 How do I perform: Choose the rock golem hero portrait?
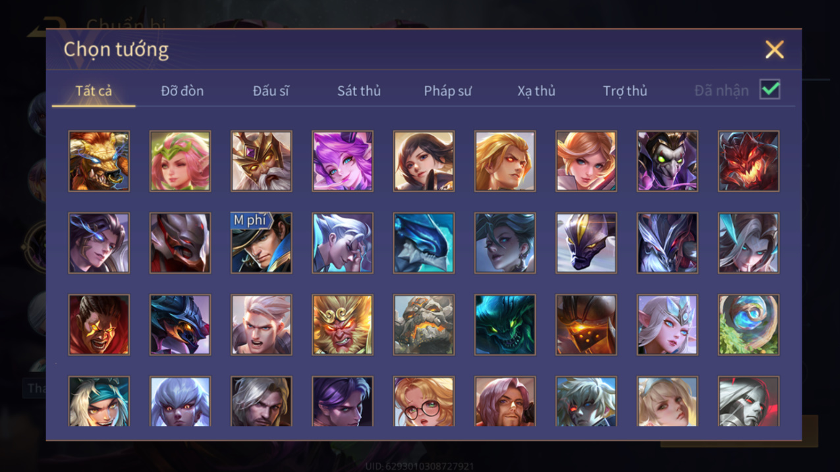click(424, 325)
